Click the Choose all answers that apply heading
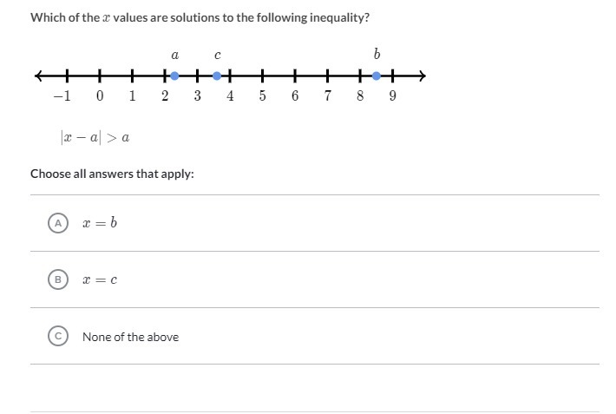Image resolution: width=616 pixels, height=414 pixels. coord(113,174)
